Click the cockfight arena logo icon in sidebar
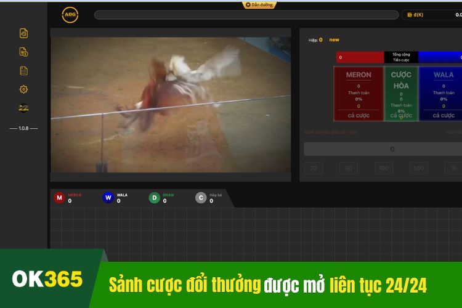 coord(23,108)
